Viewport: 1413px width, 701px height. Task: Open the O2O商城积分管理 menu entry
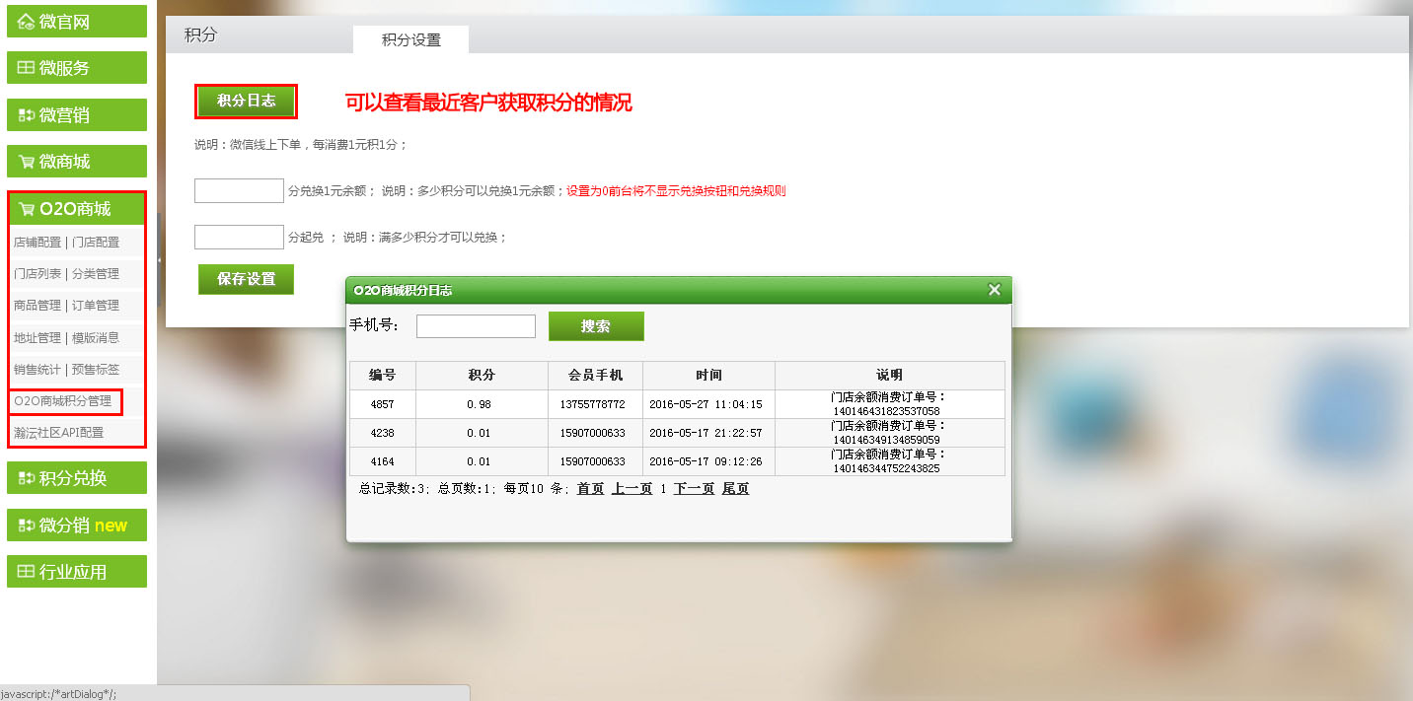(62, 400)
